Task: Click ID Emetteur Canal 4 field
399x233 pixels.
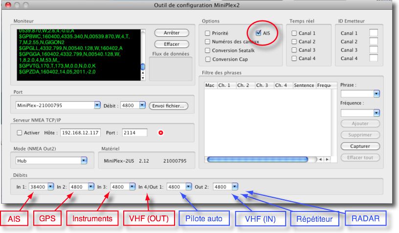Action: tap(374, 58)
